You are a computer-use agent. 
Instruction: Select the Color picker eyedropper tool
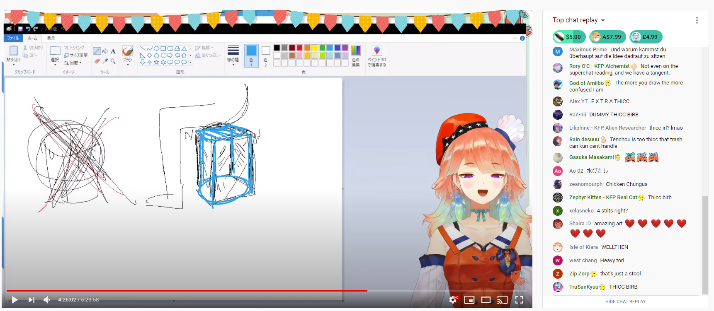[x=105, y=61]
